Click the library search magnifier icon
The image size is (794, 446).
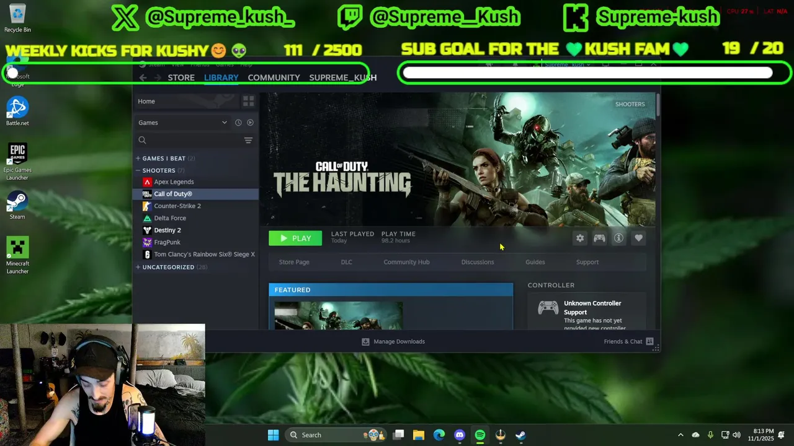tap(142, 140)
